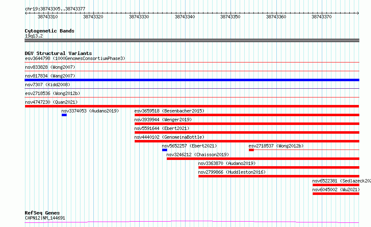Click the Cytogenetic Bands track heading
This screenshot has height=227, width=371.
tap(50, 31)
